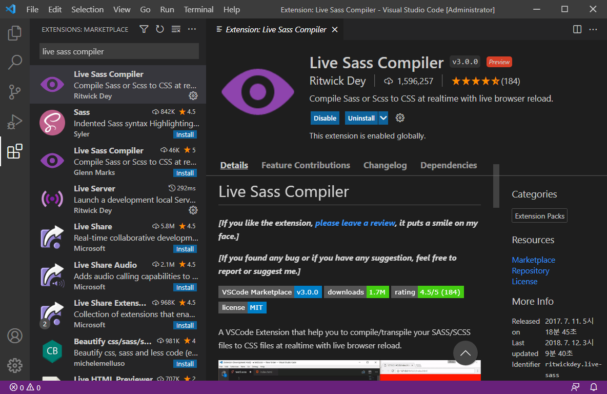The height and width of the screenshot is (394, 607).
Task: Open the File menu
Action: [x=32, y=9]
